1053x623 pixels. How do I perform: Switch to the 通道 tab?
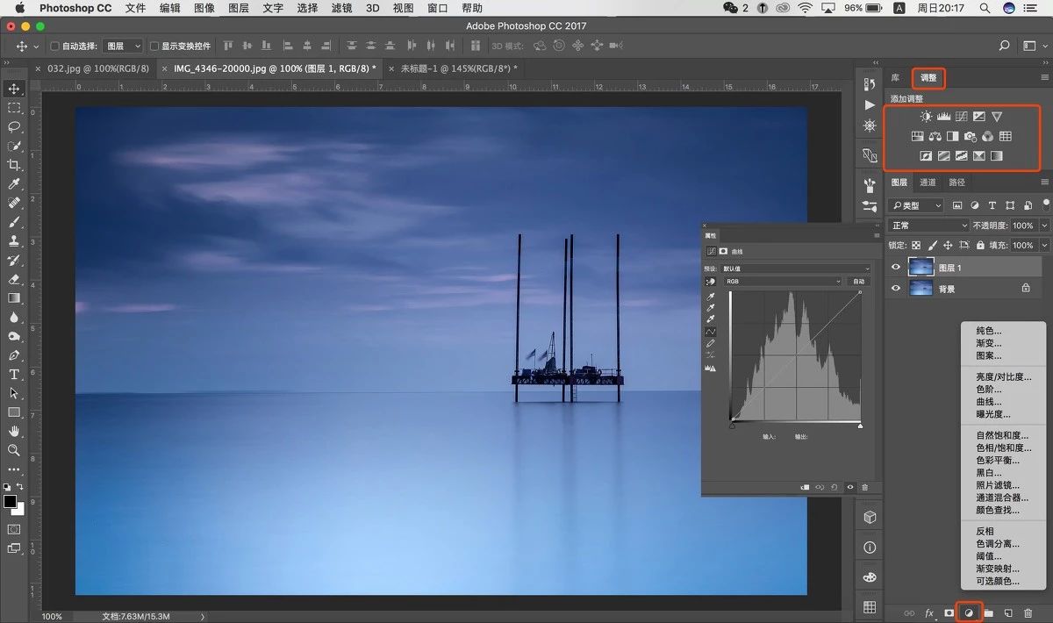point(928,183)
